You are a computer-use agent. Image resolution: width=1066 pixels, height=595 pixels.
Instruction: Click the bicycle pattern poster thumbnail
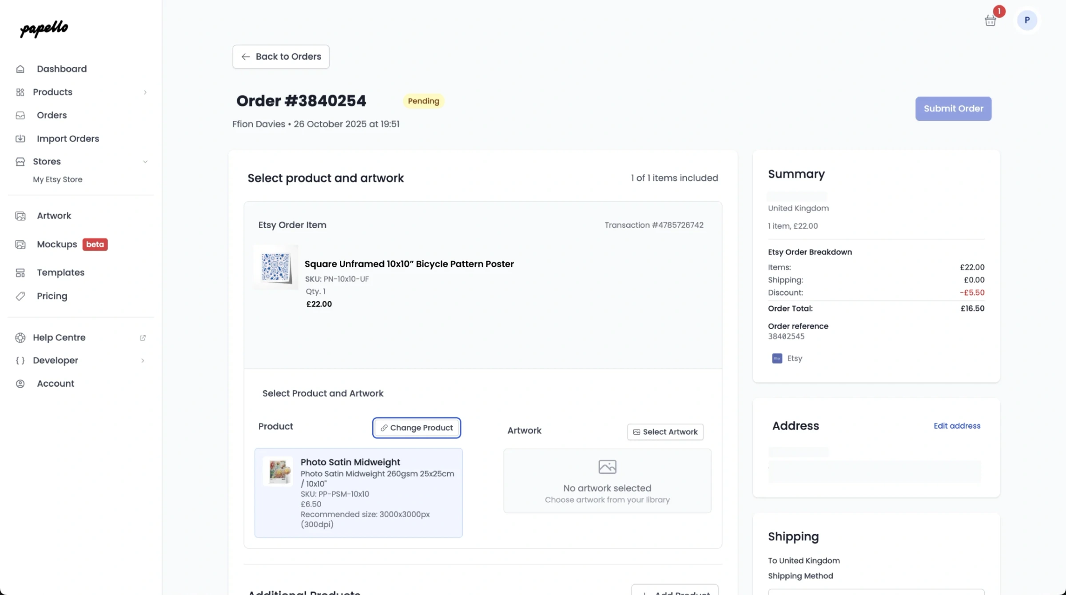point(276,267)
